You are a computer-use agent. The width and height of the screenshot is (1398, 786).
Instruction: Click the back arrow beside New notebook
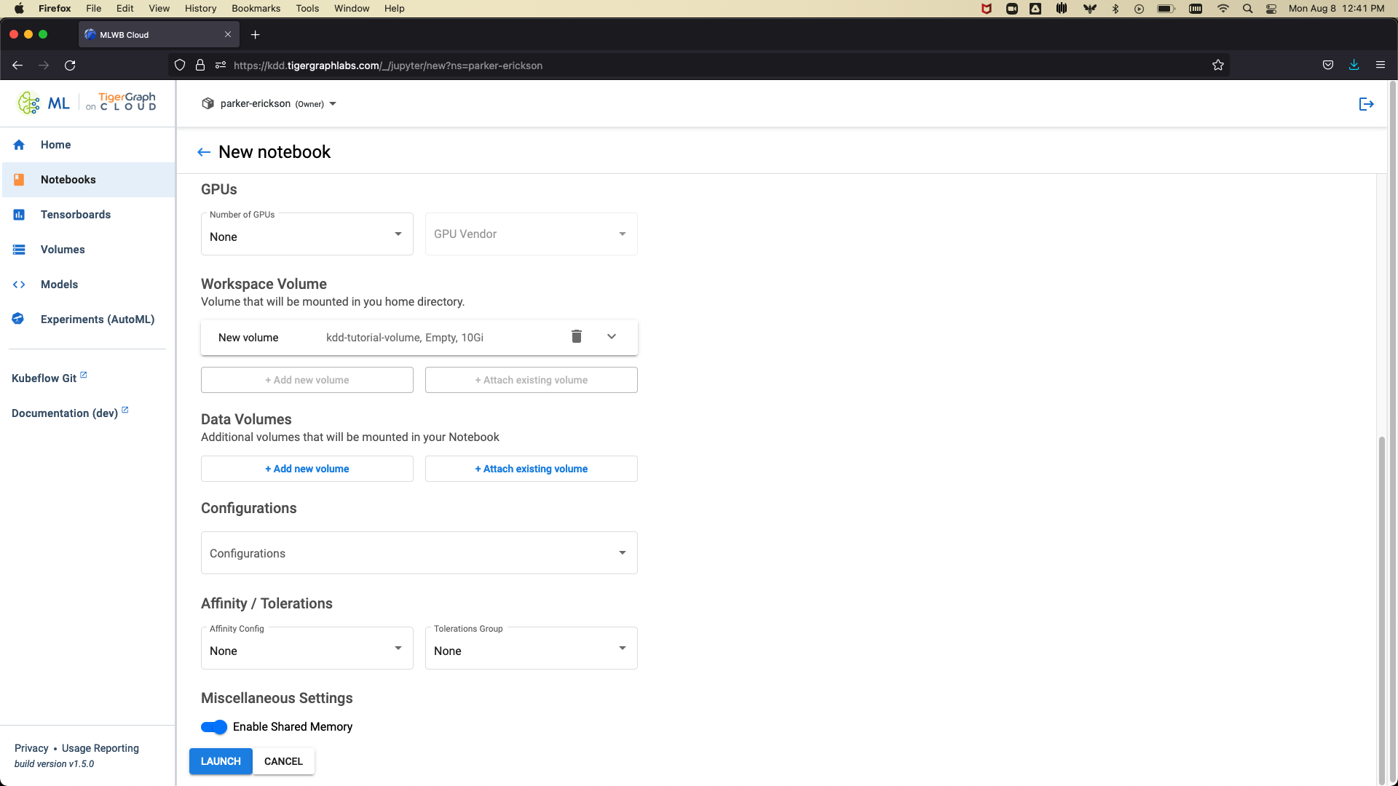[204, 152]
